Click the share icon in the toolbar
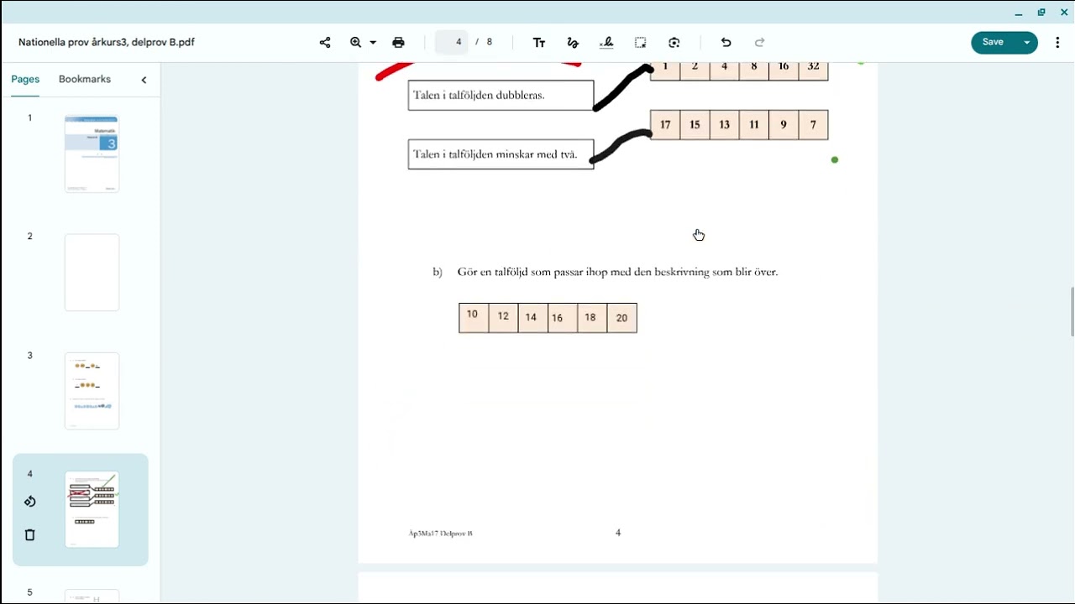1075x604 pixels. coord(325,43)
